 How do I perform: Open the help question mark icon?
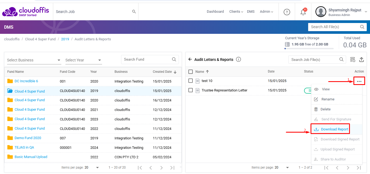[x=287, y=12]
